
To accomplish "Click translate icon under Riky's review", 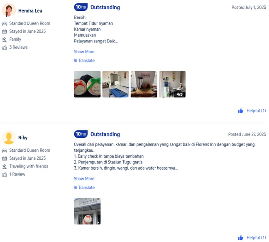I will coord(76,188).
